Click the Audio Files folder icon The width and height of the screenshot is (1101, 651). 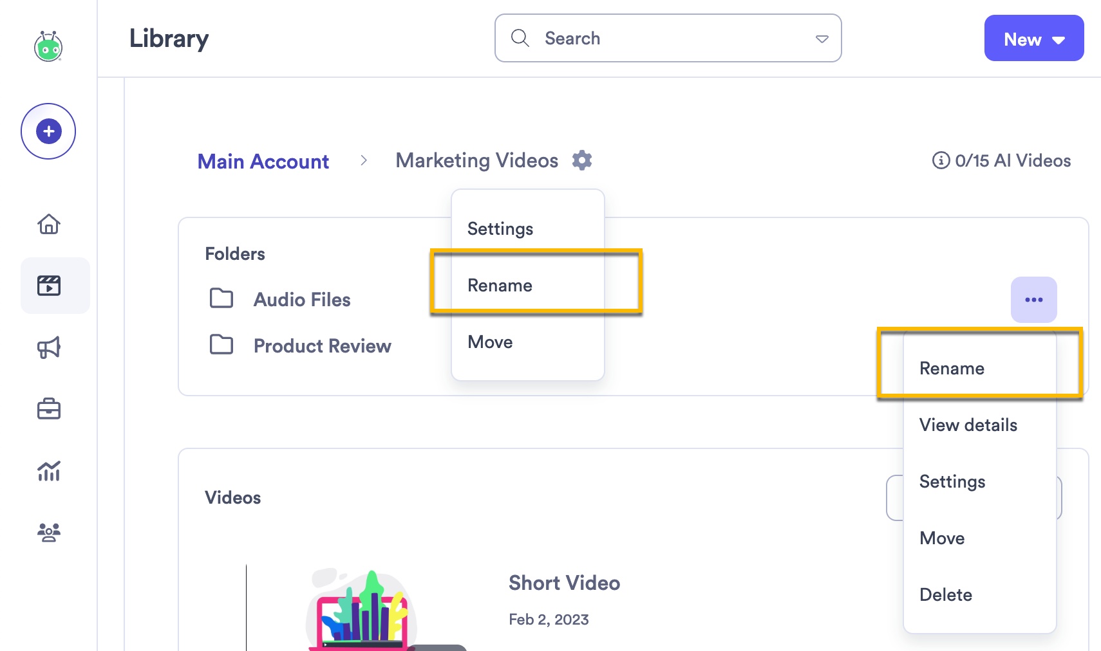click(x=221, y=298)
